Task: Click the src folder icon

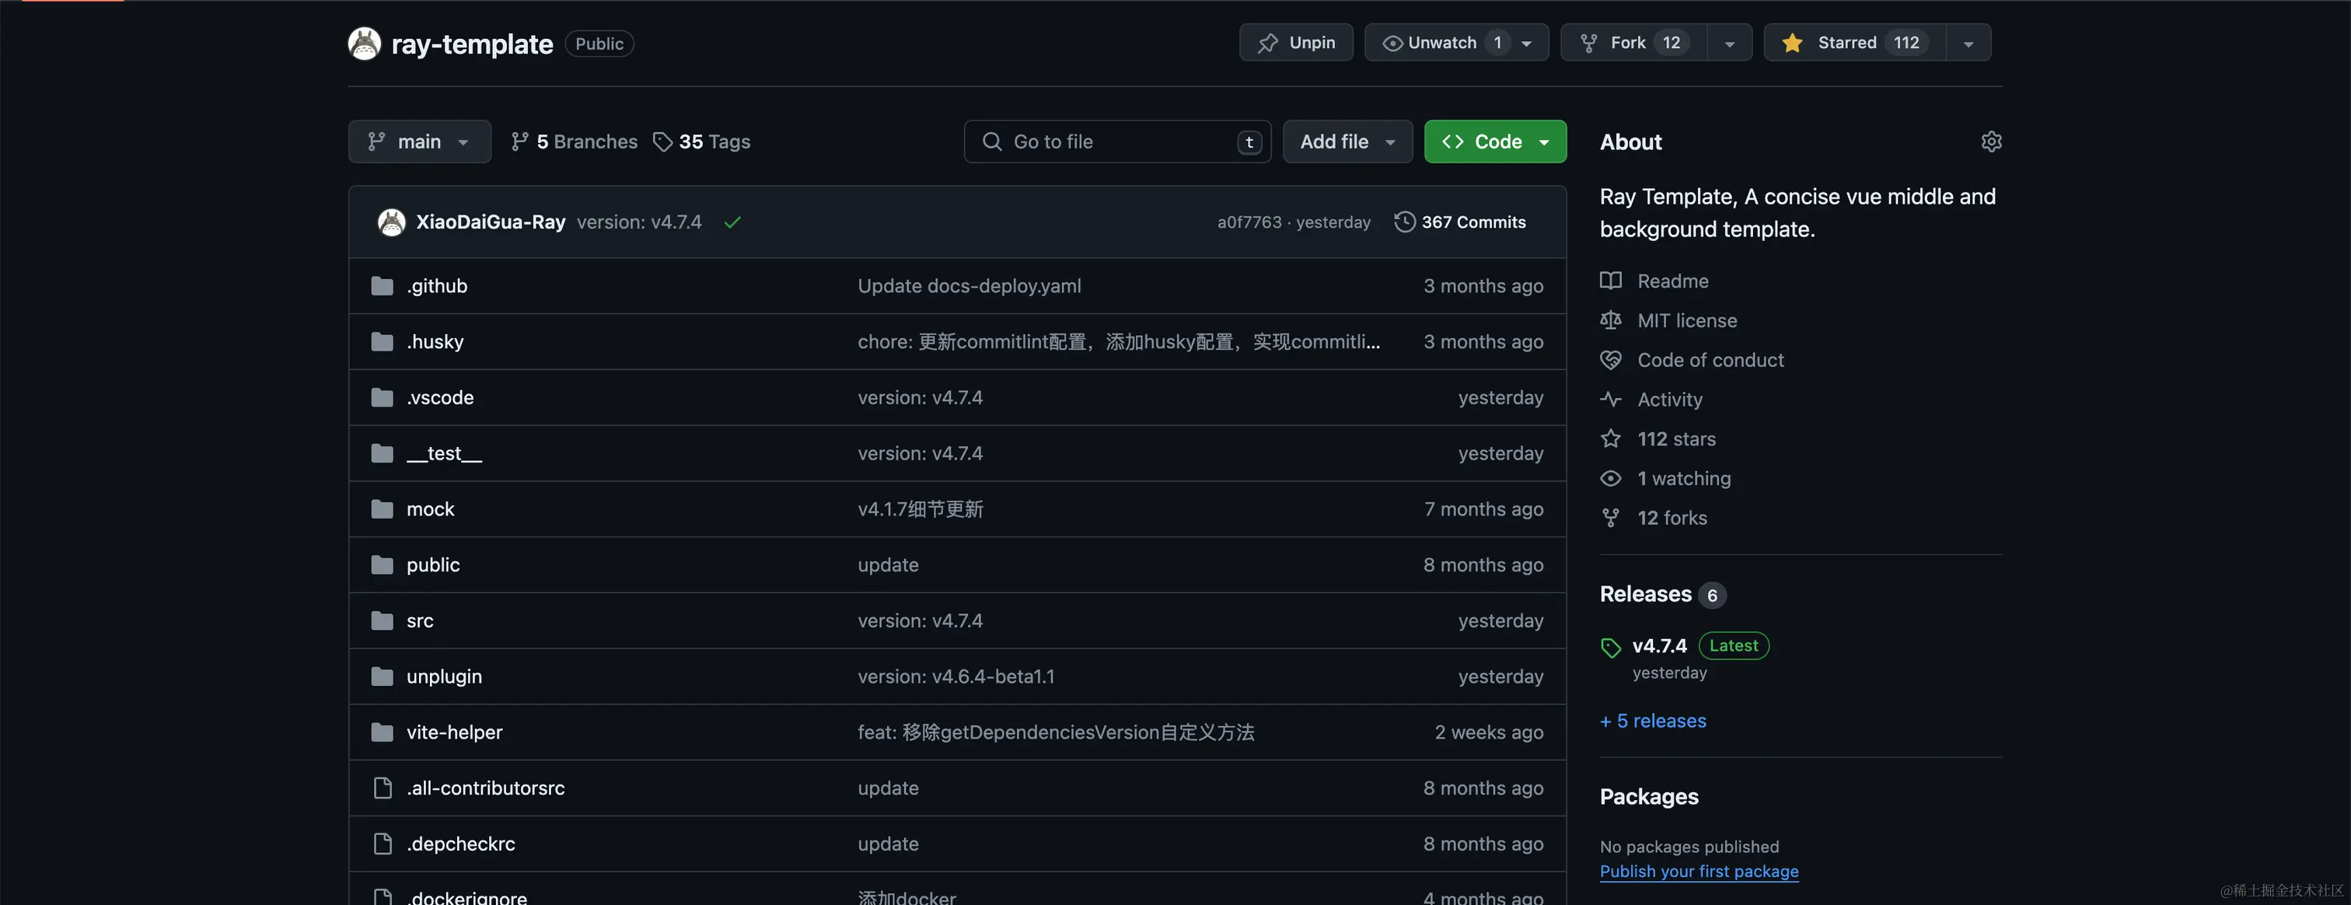Action: pos(383,620)
